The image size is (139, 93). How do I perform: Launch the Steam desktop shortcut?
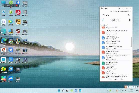tap(18, 32)
